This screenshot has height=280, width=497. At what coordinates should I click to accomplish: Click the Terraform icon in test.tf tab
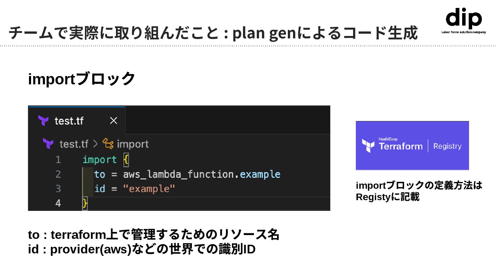(43, 121)
